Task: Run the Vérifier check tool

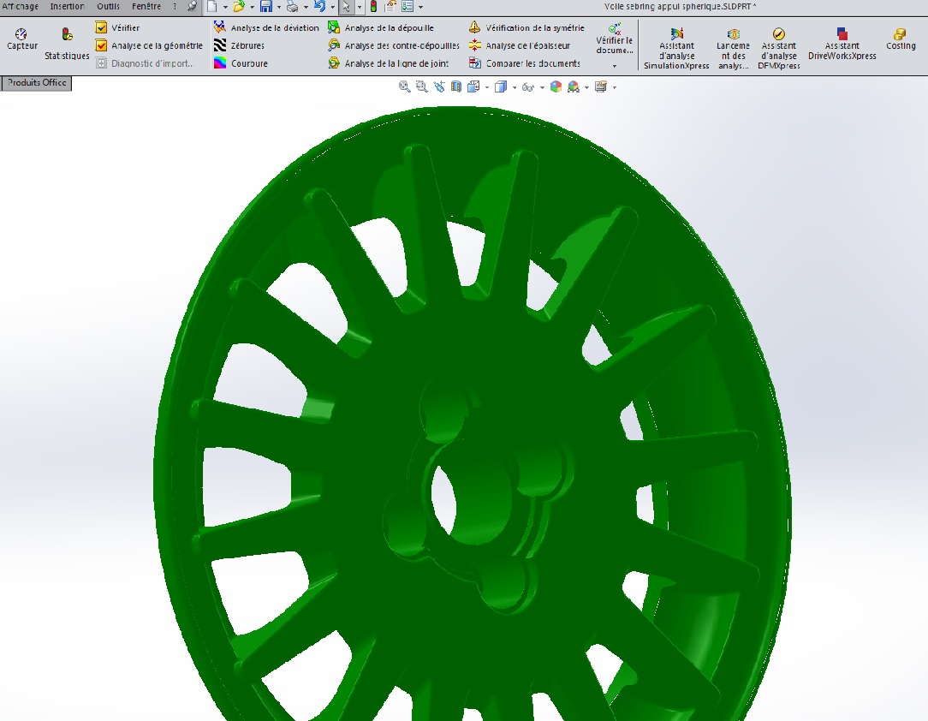Action: coord(117,27)
